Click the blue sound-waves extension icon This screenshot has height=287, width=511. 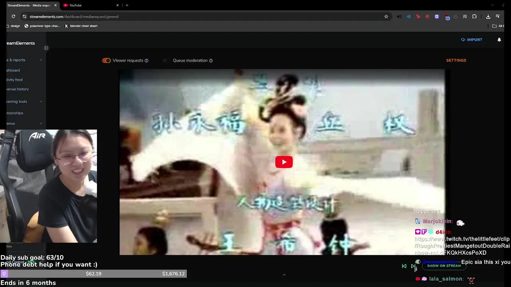point(408,16)
